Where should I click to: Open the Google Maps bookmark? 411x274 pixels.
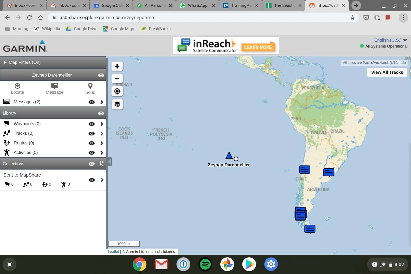119,29
